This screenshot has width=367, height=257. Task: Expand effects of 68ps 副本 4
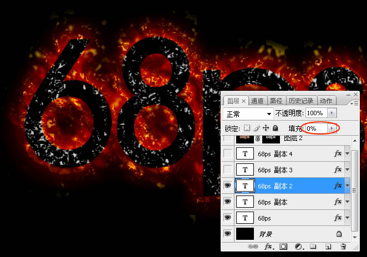pos(348,153)
